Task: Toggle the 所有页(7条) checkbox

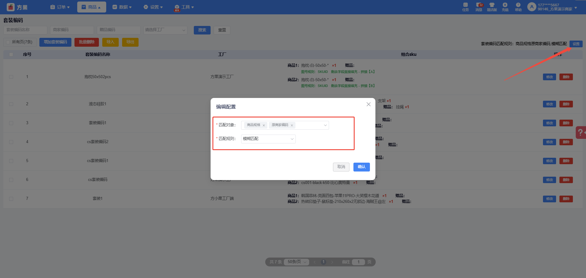Action: tap(8, 42)
